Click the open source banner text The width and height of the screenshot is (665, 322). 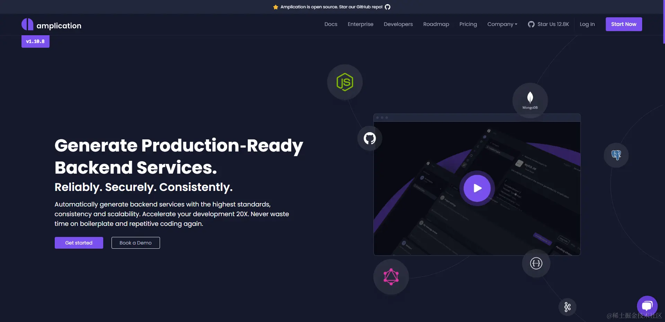(x=331, y=7)
